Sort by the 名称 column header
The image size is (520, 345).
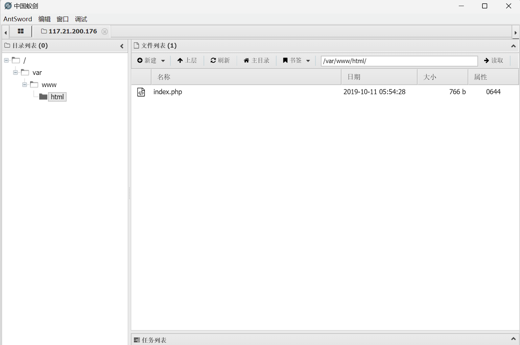246,77
